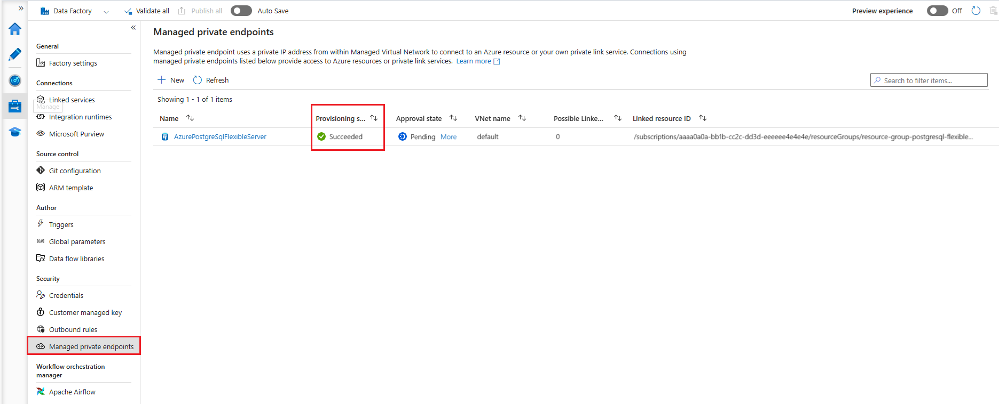Click the Triggers lightning icon
This screenshot has width=999, height=404.
pos(41,224)
